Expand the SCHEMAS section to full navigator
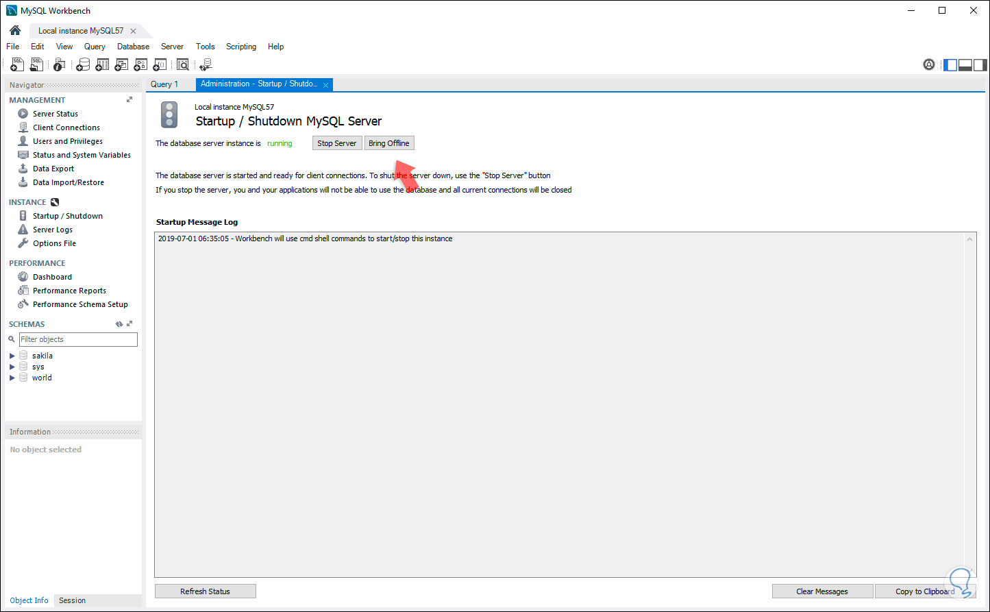This screenshot has height=612, width=990. (129, 324)
